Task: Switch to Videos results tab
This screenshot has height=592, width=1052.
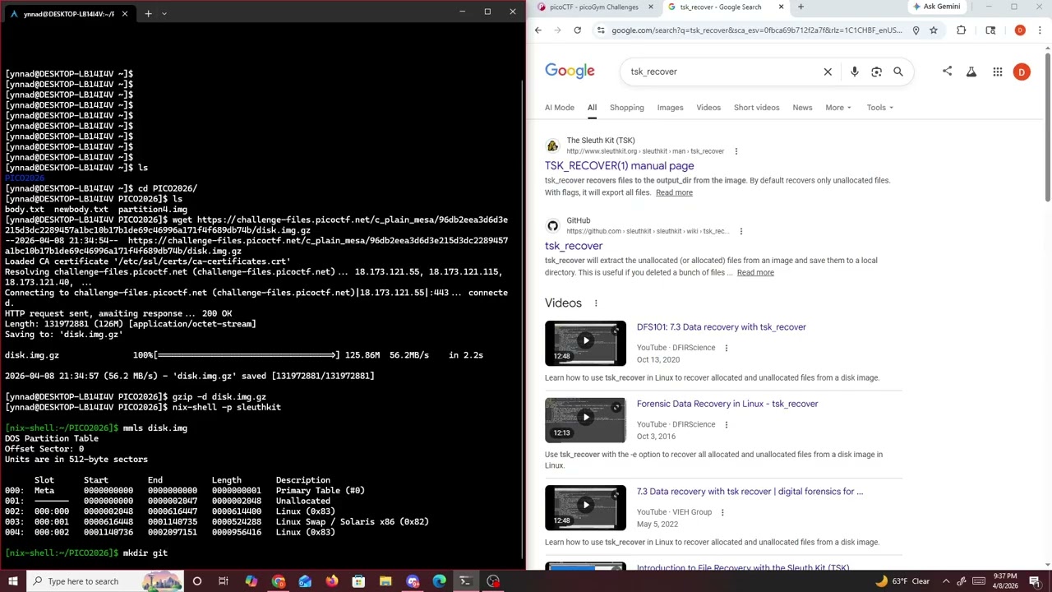Action: (708, 108)
